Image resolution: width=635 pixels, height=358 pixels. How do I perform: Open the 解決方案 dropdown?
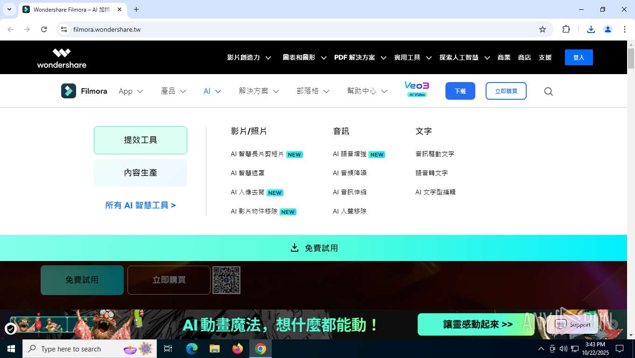[259, 91]
